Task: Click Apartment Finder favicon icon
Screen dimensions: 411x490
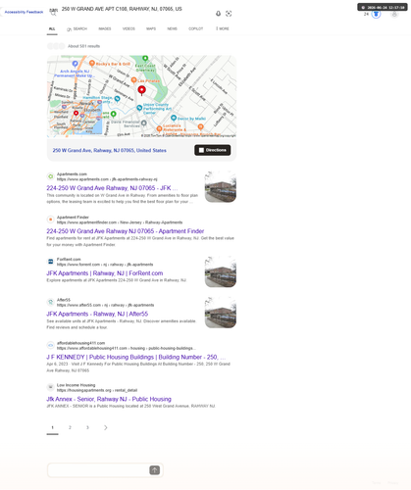Action: pos(50,220)
